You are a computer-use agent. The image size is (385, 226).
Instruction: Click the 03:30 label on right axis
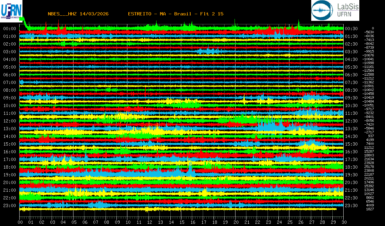click(x=351, y=52)
